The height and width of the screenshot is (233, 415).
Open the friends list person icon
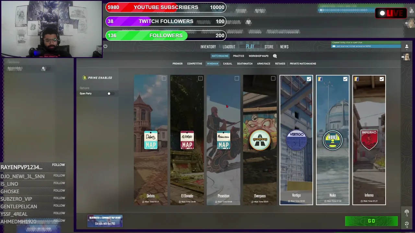click(x=407, y=47)
